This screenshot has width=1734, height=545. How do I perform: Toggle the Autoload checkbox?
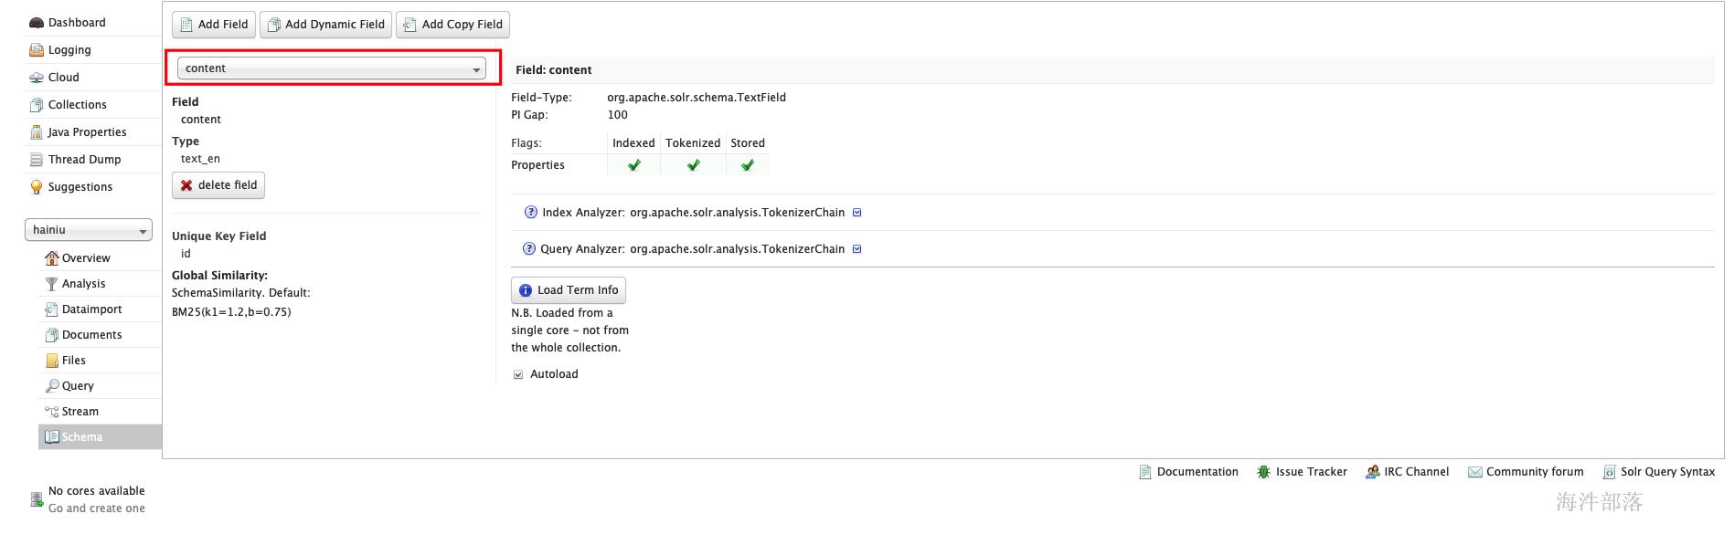pos(518,374)
